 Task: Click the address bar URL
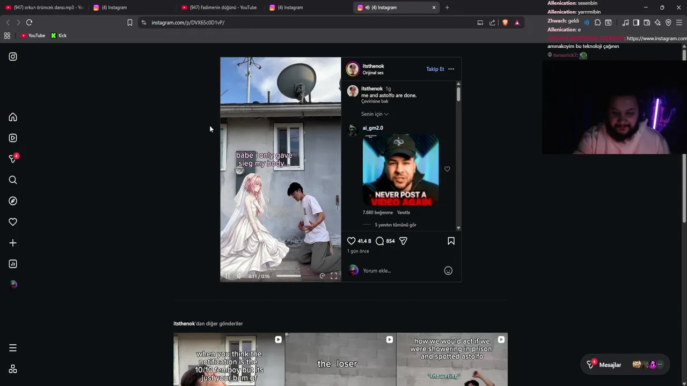pyautogui.click(x=188, y=23)
